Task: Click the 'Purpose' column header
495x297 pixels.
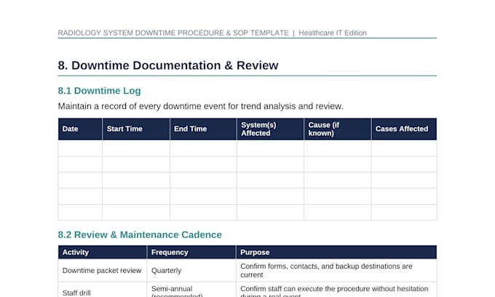Action: [336, 252]
